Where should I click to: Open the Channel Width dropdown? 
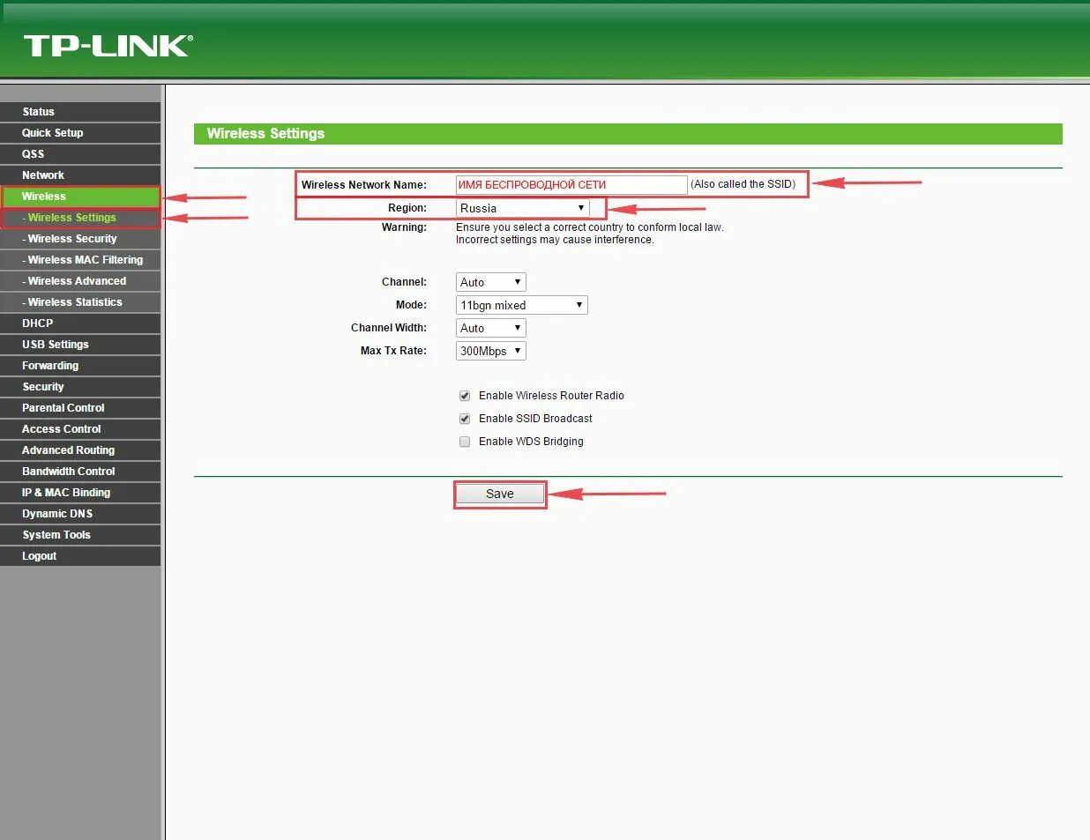point(491,328)
